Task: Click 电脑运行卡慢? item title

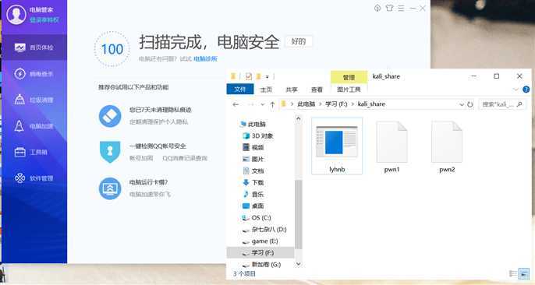Action: pos(148,182)
